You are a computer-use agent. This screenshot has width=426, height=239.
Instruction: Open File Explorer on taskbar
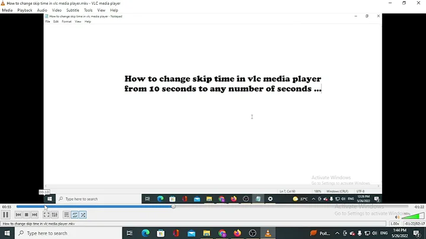coord(206,233)
